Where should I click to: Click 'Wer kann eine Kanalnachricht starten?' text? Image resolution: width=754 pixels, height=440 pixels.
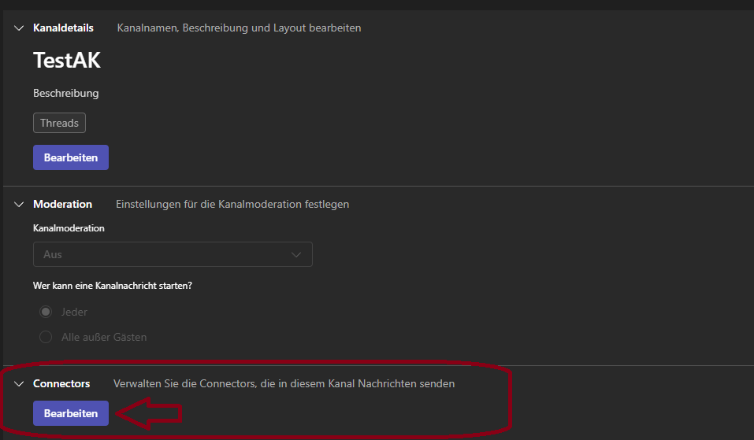[113, 286]
